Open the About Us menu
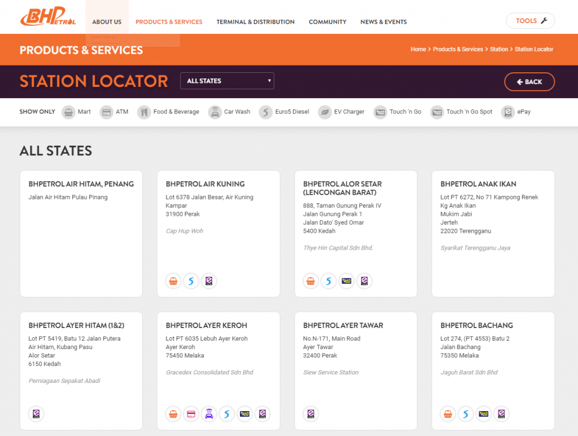Image resolution: width=578 pixels, height=436 pixels. 107,22
